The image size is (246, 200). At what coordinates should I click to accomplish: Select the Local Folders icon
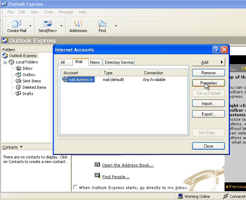(x=12, y=62)
